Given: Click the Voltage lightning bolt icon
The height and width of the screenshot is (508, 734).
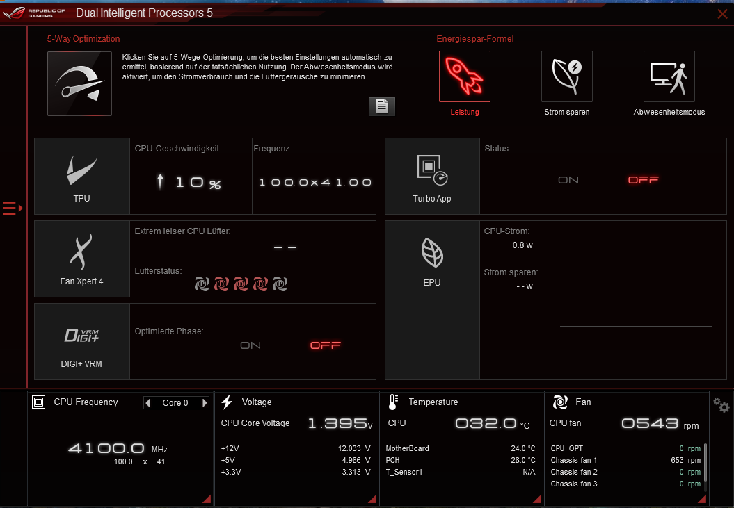Looking at the screenshot, I should pyautogui.click(x=227, y=402).
